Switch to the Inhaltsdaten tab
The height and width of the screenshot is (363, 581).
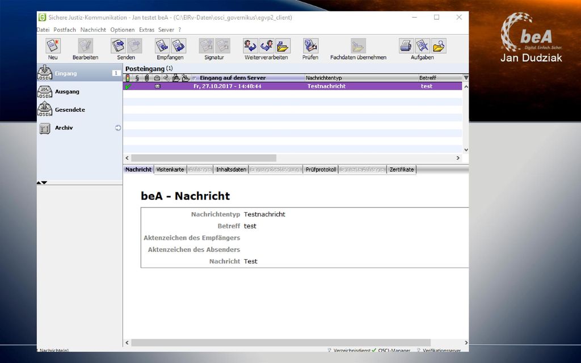[231, 169]
